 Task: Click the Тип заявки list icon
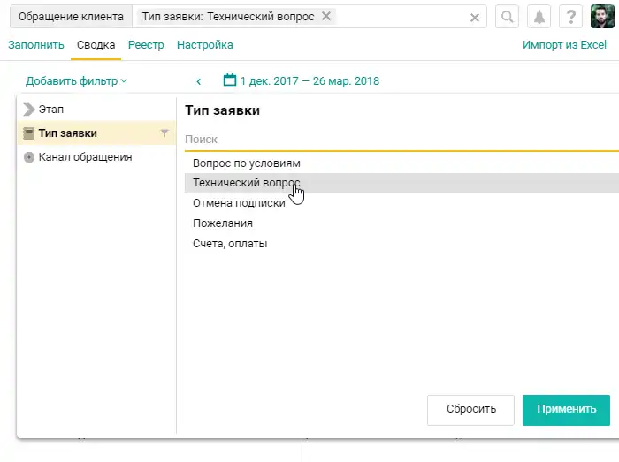coord(28,133)
